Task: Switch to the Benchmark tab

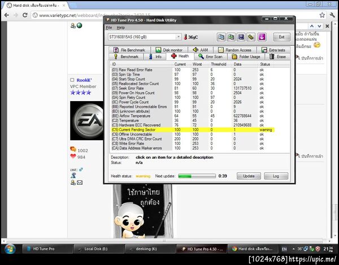Action: coord(126,57)
